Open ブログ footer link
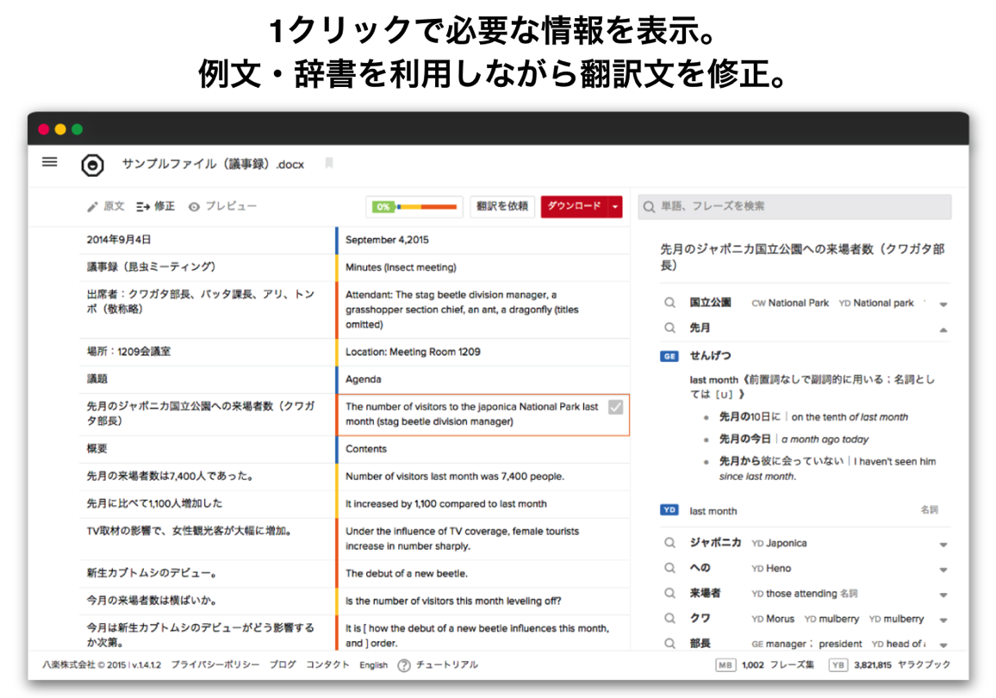 283,665
